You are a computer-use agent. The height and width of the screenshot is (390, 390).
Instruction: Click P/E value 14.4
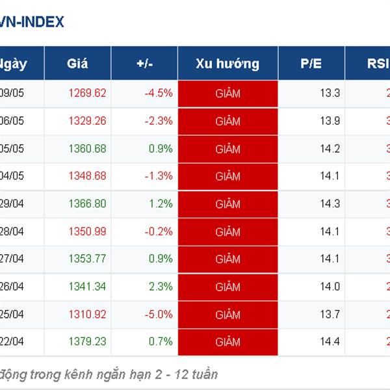[330, 341]
